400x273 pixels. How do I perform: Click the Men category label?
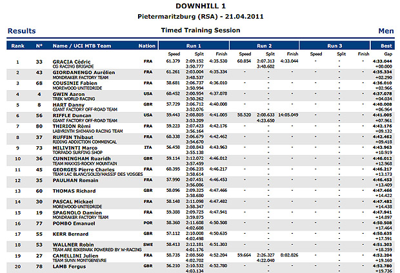pyautogui.click(x=385, y=30)
